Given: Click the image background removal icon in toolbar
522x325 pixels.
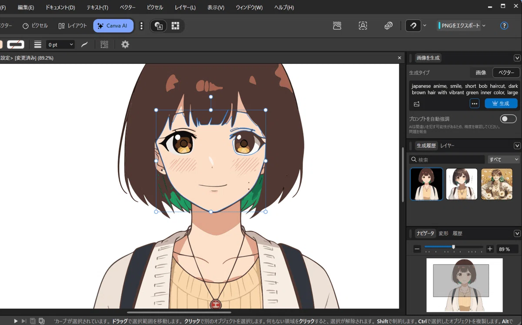Looking at the screenshot, I should 337,26.
